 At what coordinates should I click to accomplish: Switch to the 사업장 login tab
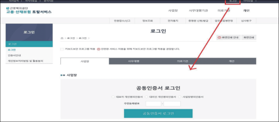pyautogui.click(x=85, y=61)
